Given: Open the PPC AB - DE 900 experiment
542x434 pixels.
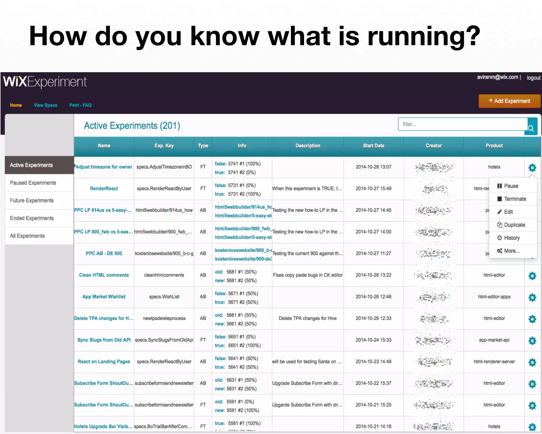Looking at the screenshot, I should (x=104, y=254).
